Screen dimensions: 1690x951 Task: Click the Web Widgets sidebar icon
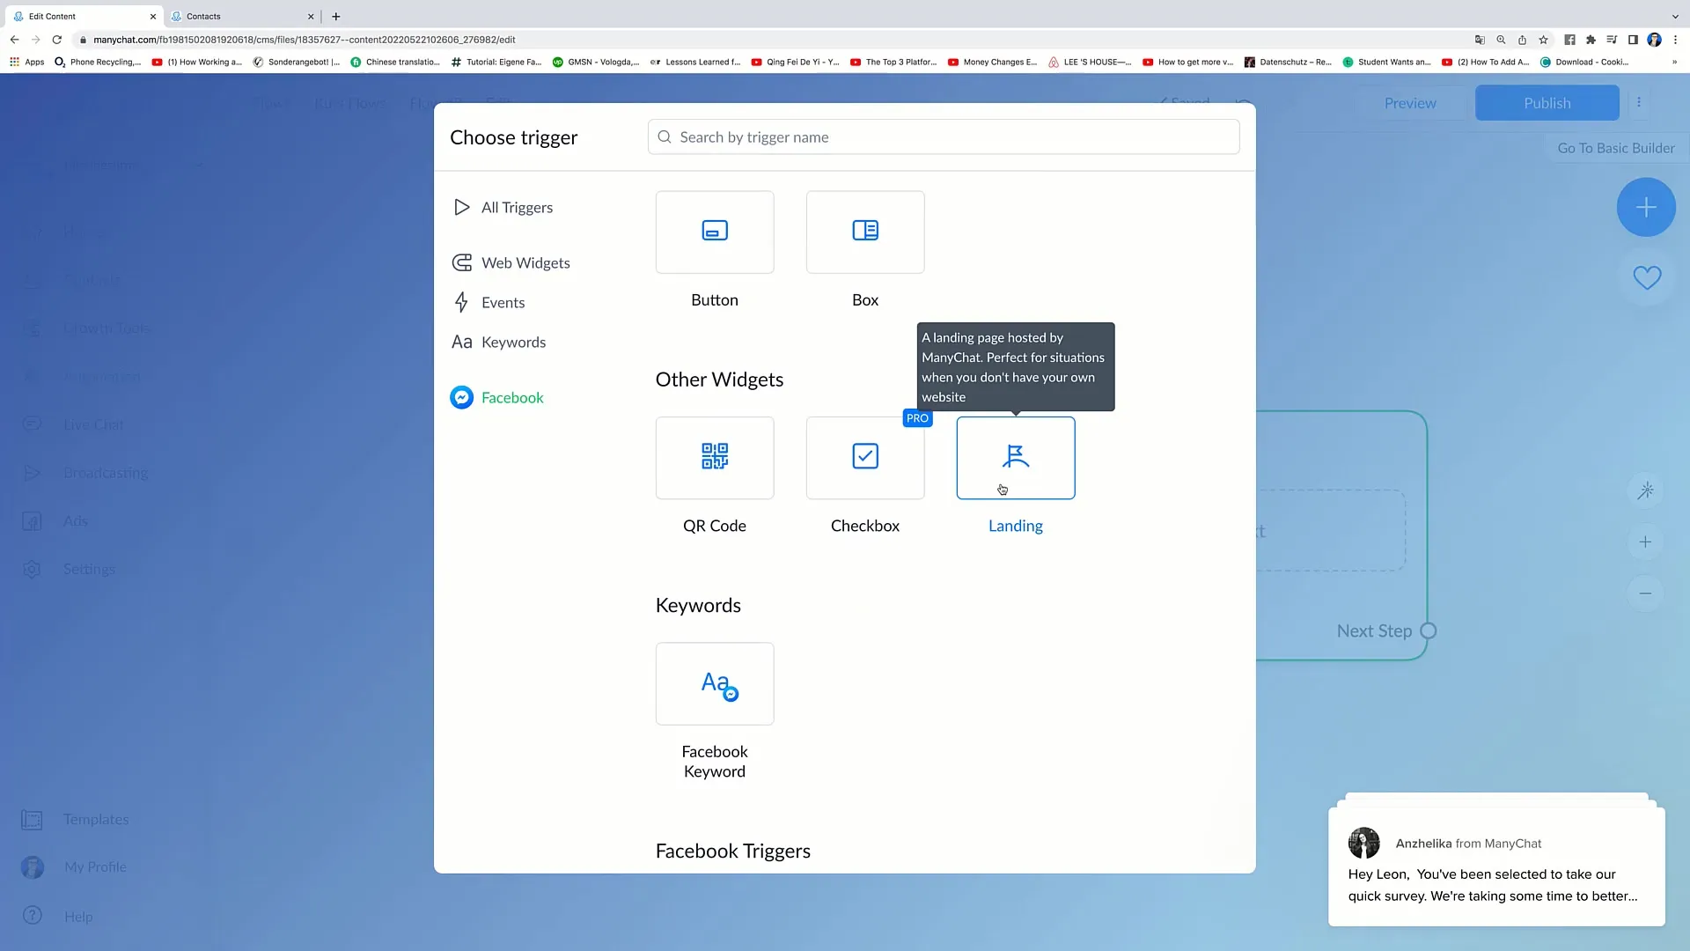463,262
